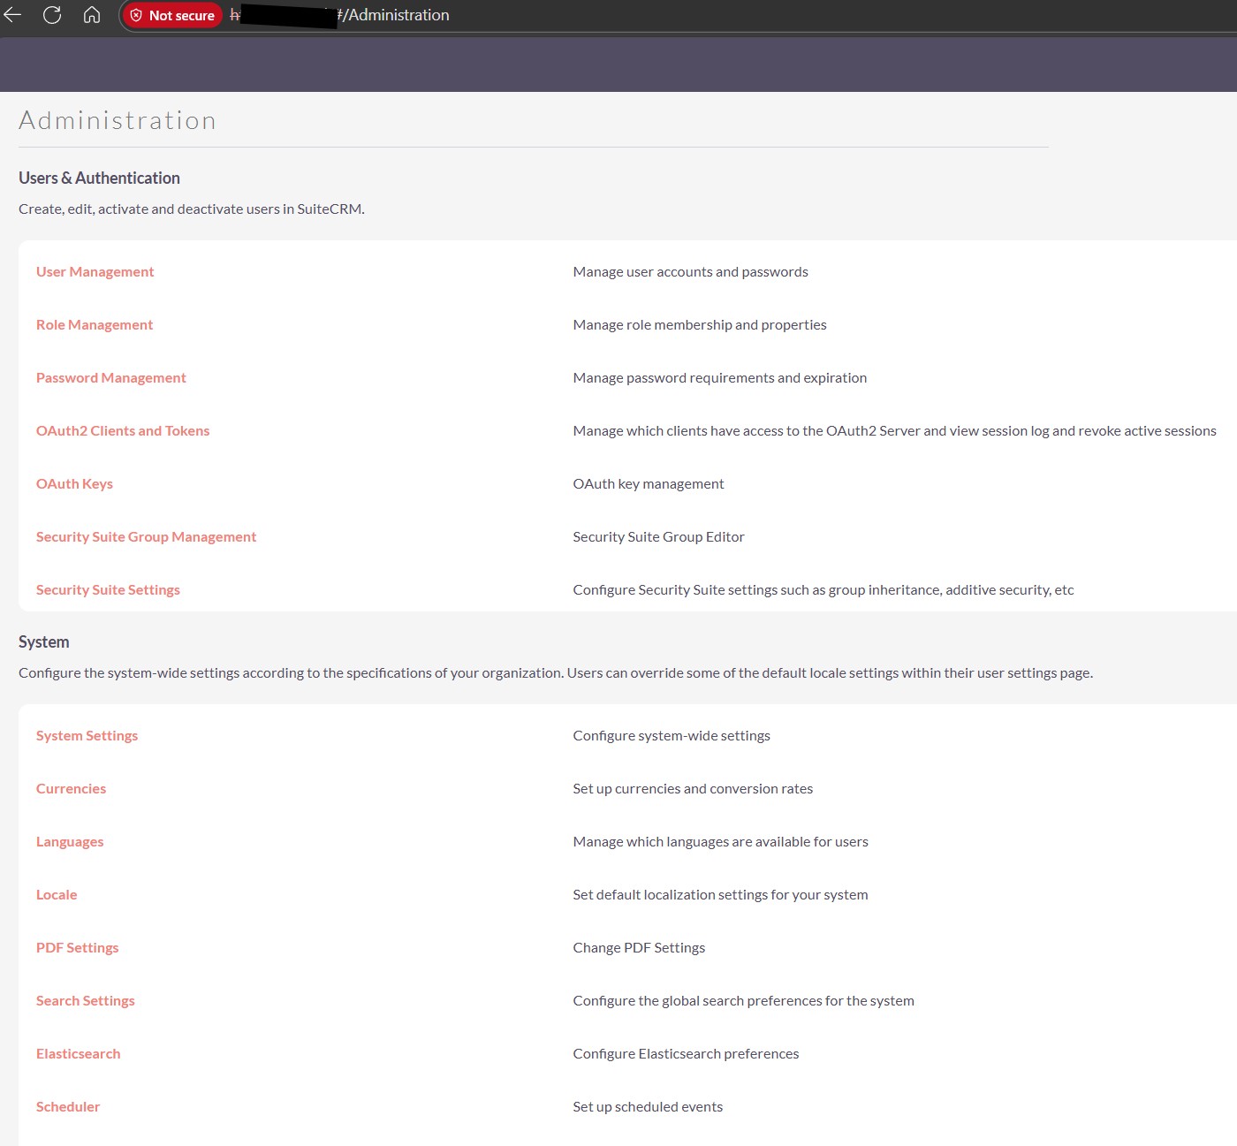Open the Scheduler link
This screenshot has height=1146, width=1237.
[68, 1107]
